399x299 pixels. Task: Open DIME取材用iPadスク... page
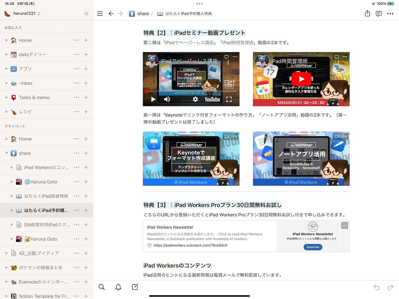(47, 225)
